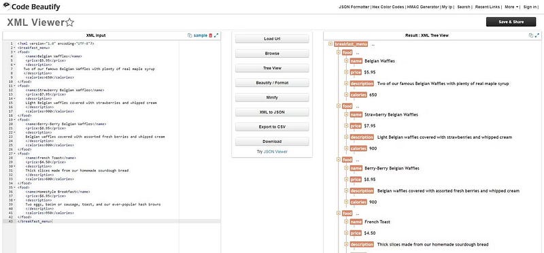The width and height of the screenshot is (544, 253).
Task: Open Search in the top navigation
Action: tap(463, 7)
